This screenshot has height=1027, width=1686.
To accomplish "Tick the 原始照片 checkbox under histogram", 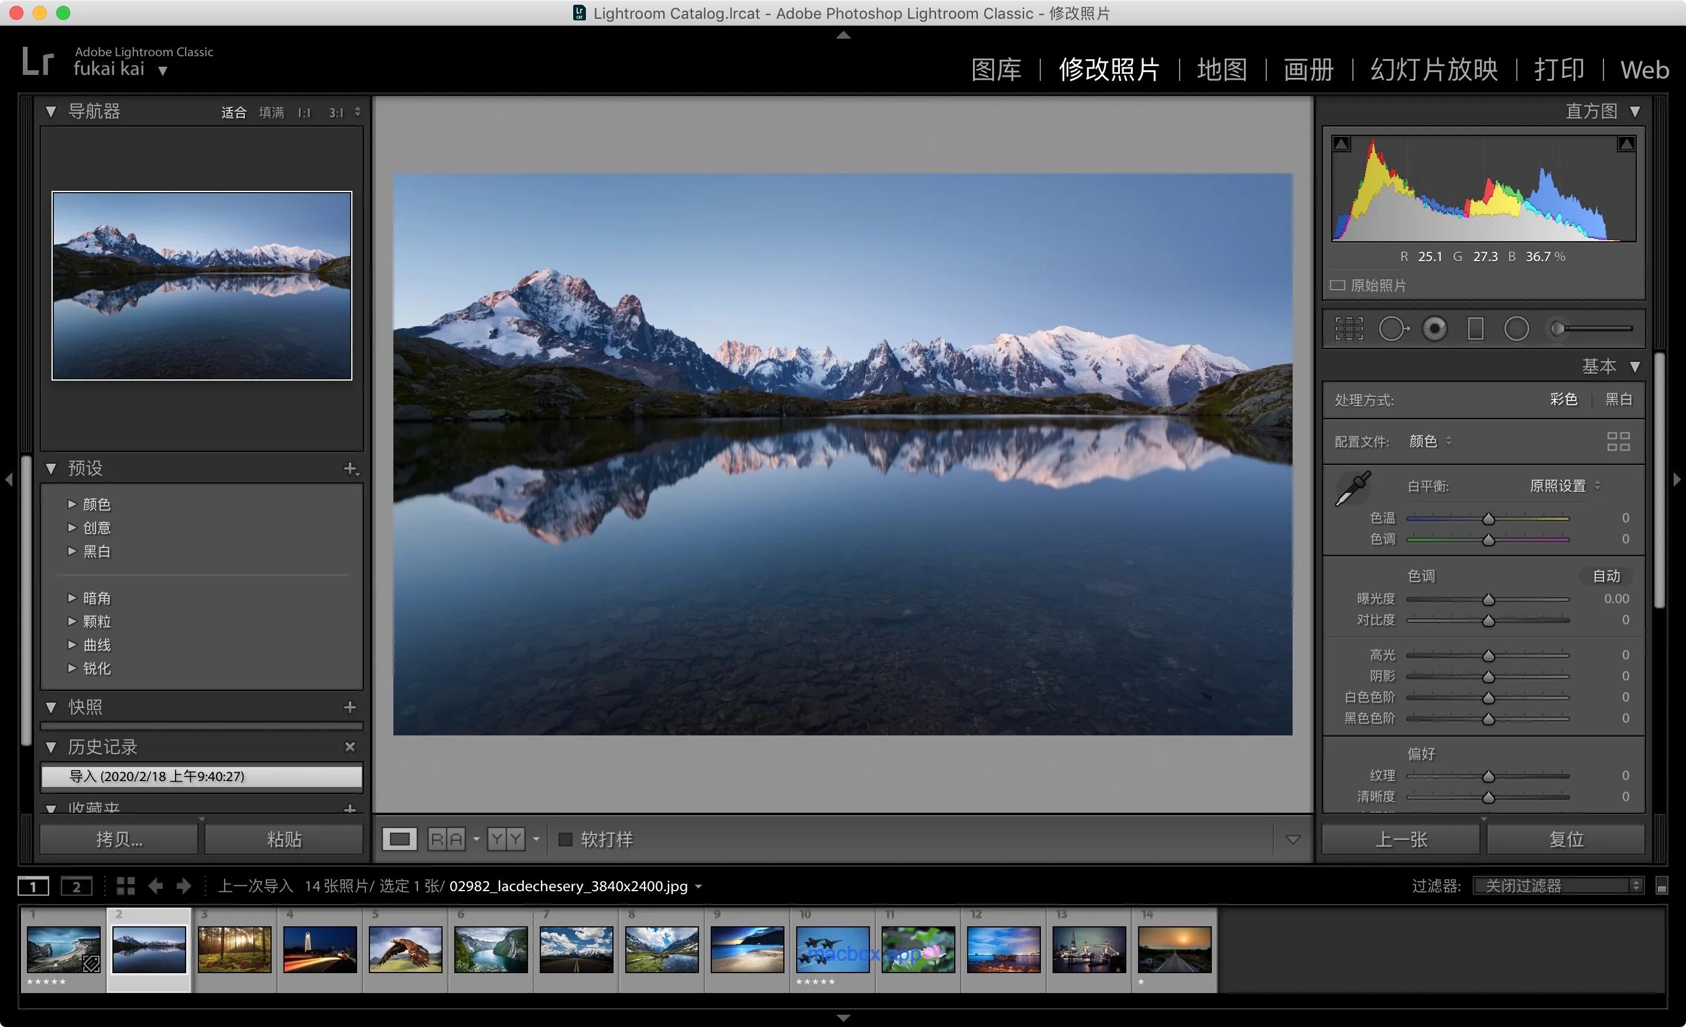I will pos(1337,285).
